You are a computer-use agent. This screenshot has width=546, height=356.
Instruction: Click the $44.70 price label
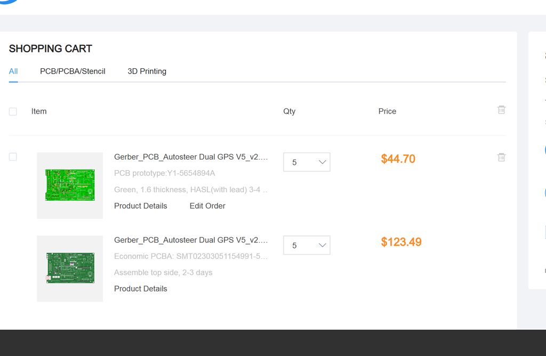tap(398, 159)
